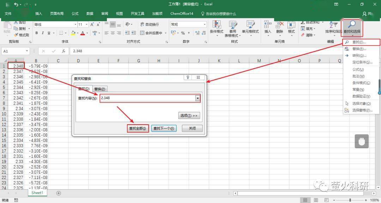Click the Find what input field
This screenshot has height=203, width=381.
point(148,98)
